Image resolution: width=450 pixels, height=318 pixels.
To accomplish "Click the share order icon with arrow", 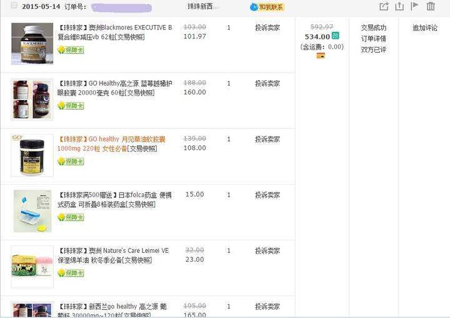I will click(x=384, y=6).
